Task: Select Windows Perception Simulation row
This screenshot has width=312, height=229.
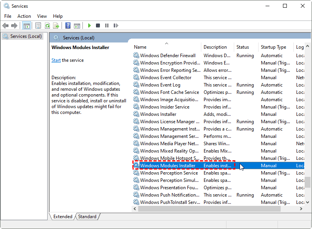Action: (x=218, y=180)
